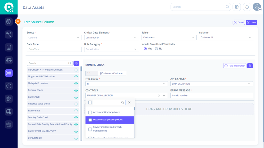The image size is (264, 148).
Task: Open the user profile avatar menu
Action: 257,7
